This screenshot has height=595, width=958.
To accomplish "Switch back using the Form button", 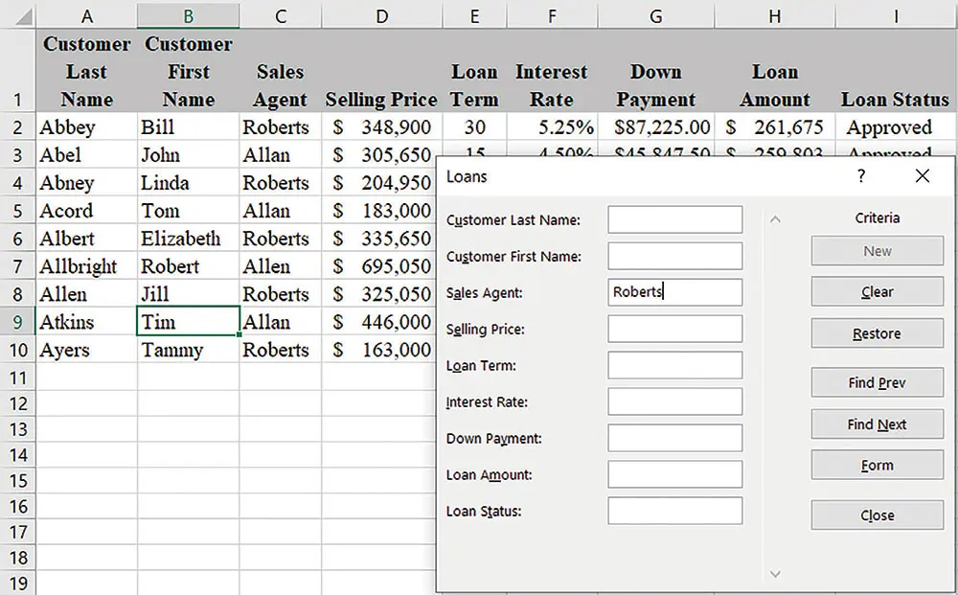I will click(x=877, y=466).
